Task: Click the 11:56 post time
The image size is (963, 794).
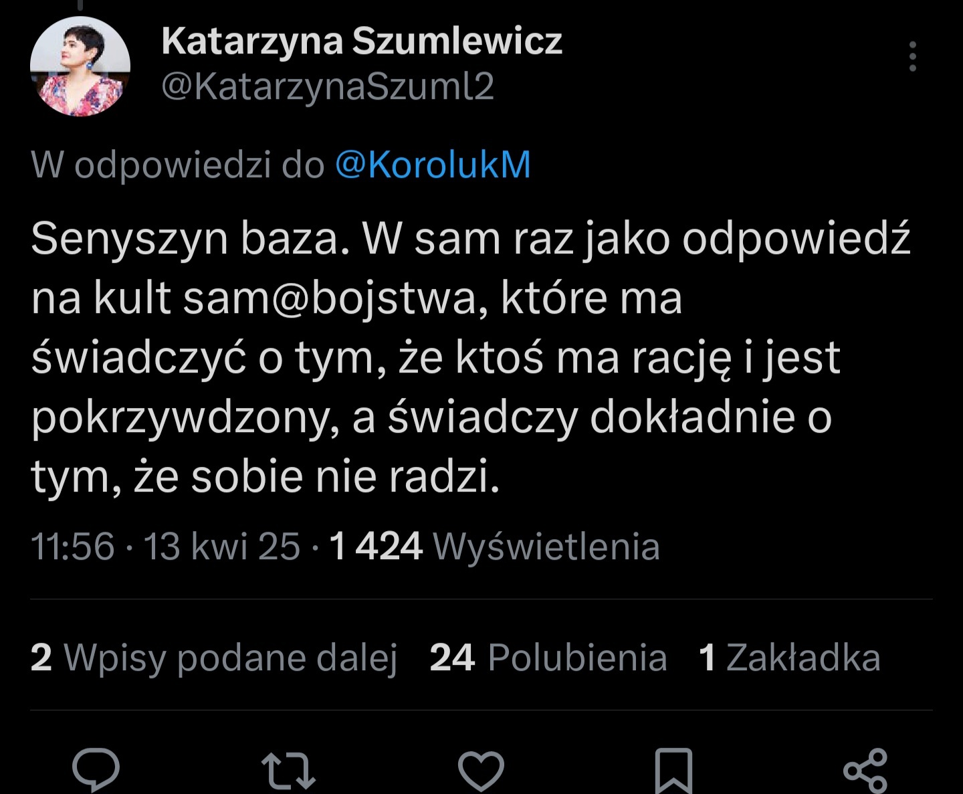Action: [x=72, y=547]
